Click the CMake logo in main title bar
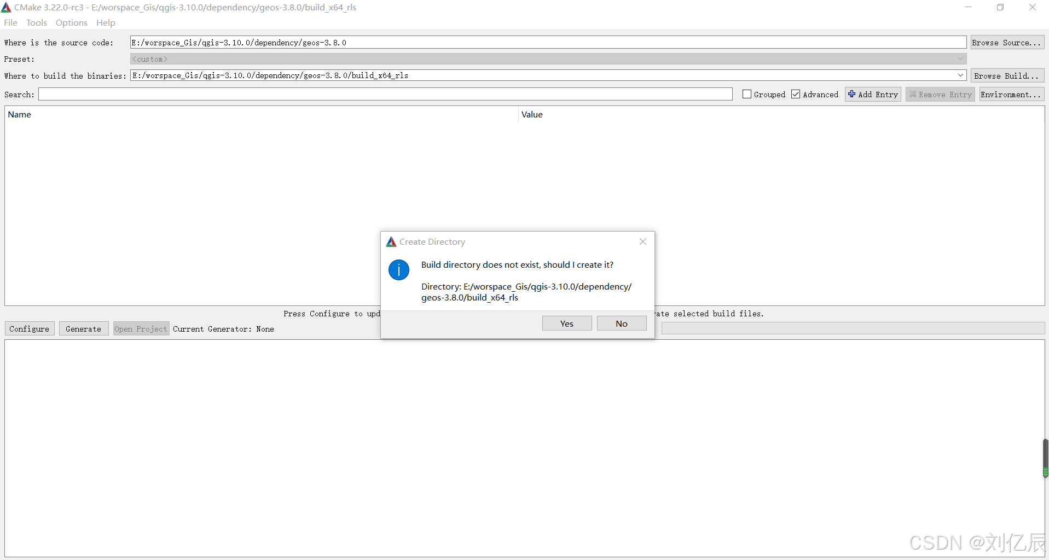Viewport: 1049px width, 560px height. tap(6, 7)
